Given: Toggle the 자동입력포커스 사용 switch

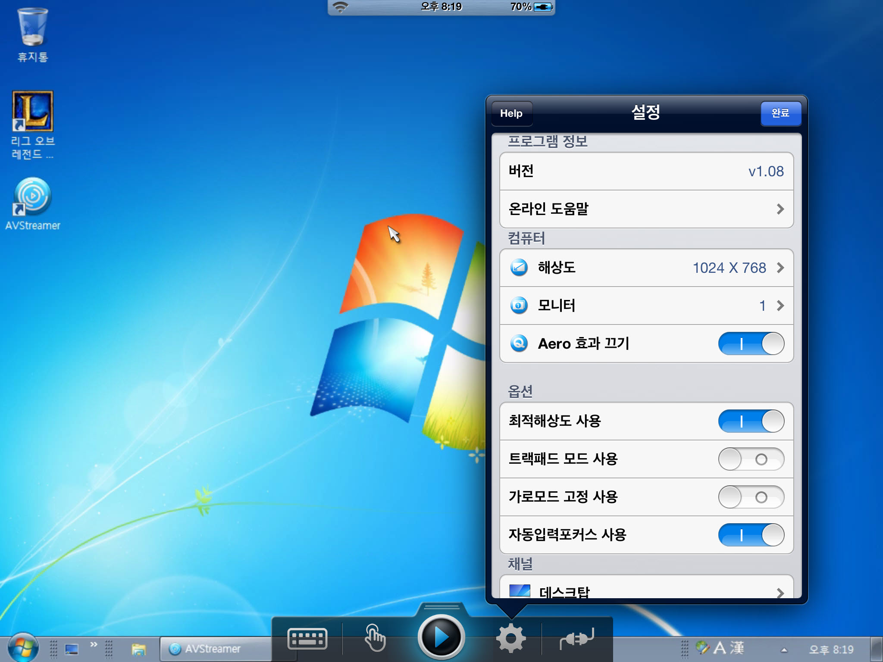Looking at the screenshot, I should pos(751,535).
